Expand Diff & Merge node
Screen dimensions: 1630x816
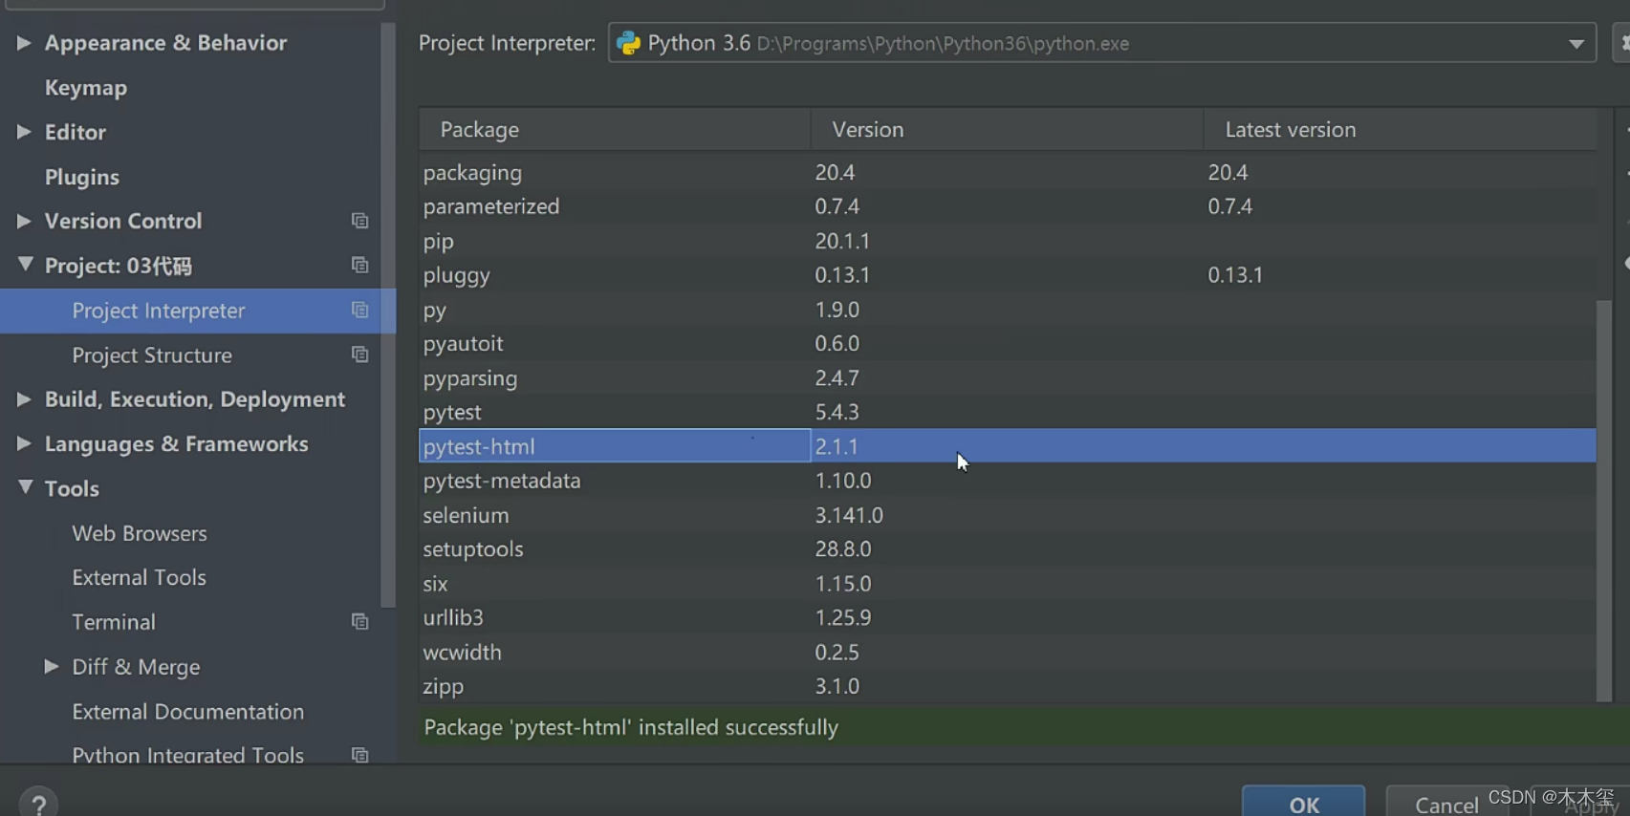click(52, 666)
